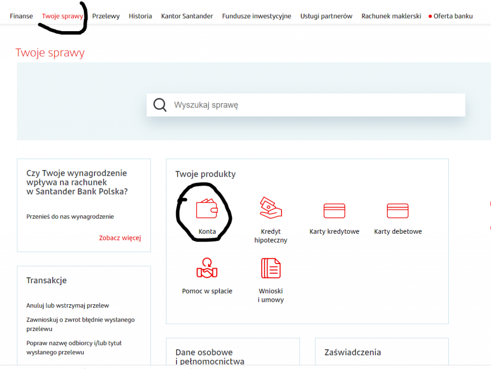Click the Pomoc w spłacie handshake icon
The width and height of the screenshot is (491, 369).
point(207,268)
